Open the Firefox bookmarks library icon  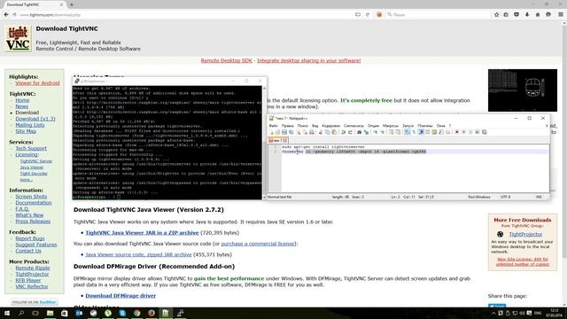click(x=506, y=14)
